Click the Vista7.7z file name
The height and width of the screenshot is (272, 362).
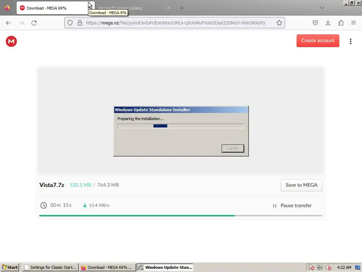[52, 185]
